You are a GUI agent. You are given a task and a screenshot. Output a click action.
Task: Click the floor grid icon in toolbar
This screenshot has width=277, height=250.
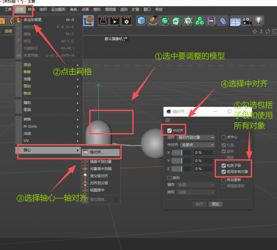[x=236, y=20]
